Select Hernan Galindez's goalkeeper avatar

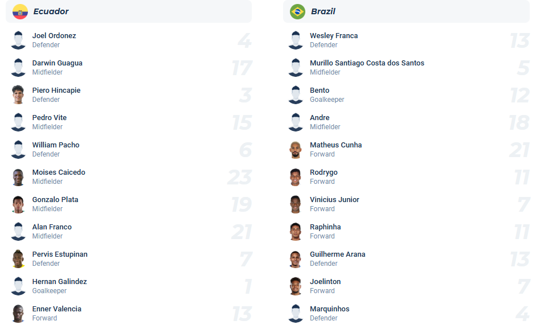pyautogui.click(x=19, y=286)
